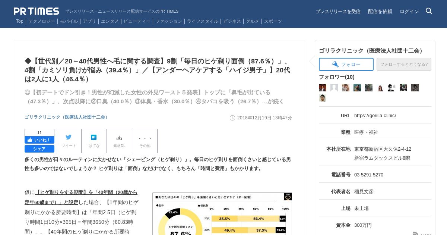Go to the Top category

click(20, 21)
